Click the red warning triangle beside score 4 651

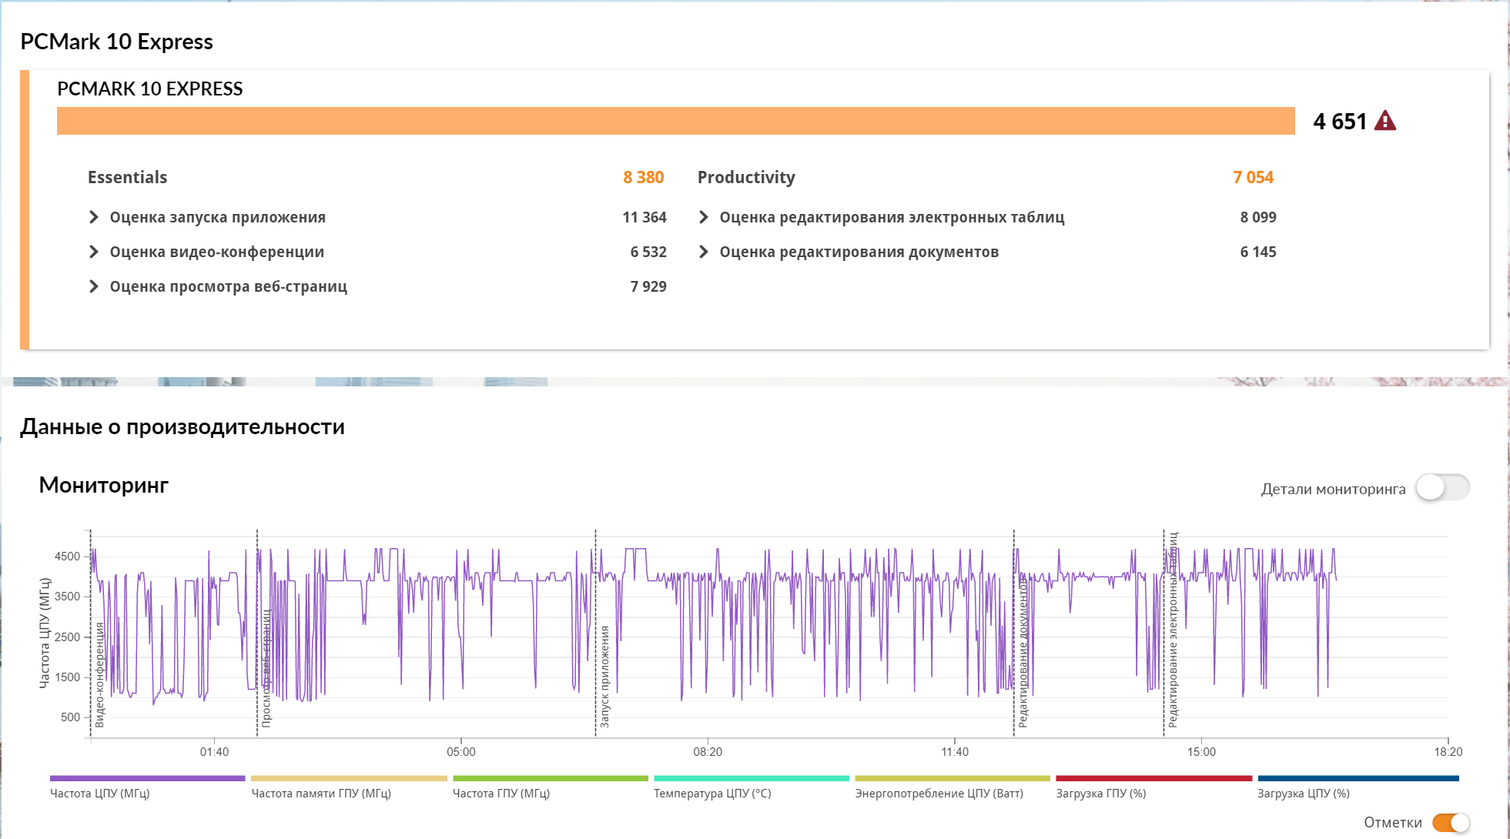pyautogui.click(x=1384, y=121)
